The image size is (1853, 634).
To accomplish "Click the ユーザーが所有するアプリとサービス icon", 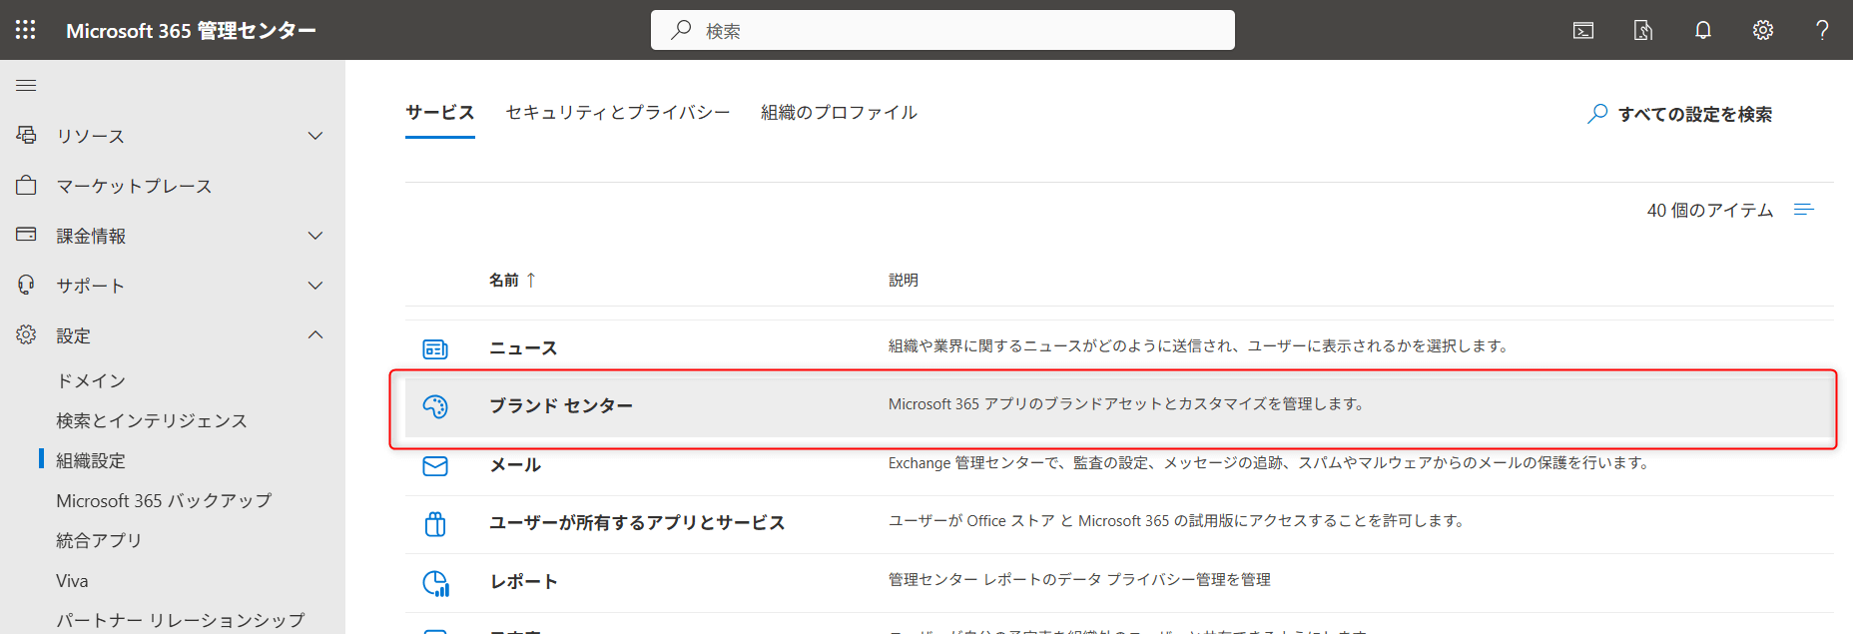I will point(435,524).
